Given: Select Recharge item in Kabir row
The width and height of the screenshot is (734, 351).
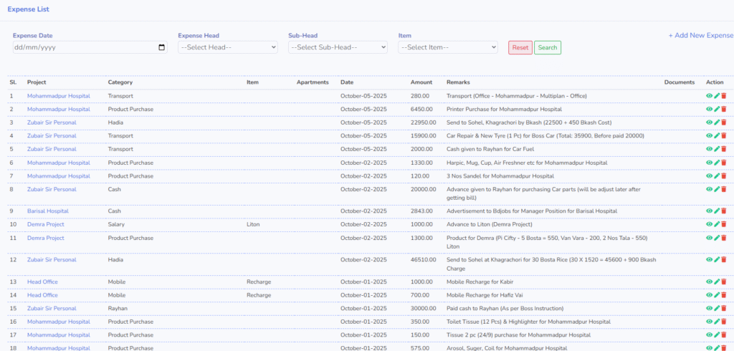Looking at the screenshot, I should pos(259,282).
